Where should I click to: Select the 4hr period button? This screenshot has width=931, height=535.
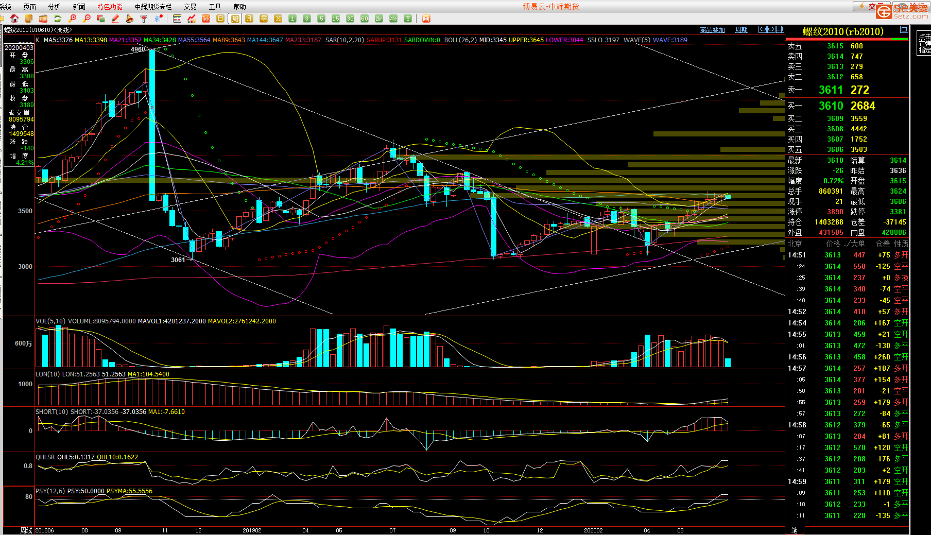pos(393,19)
